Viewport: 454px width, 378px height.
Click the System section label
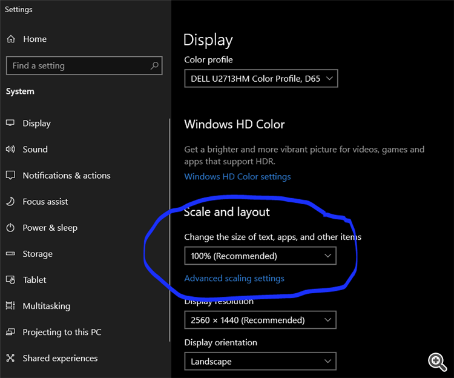click(x=20, y=91)
